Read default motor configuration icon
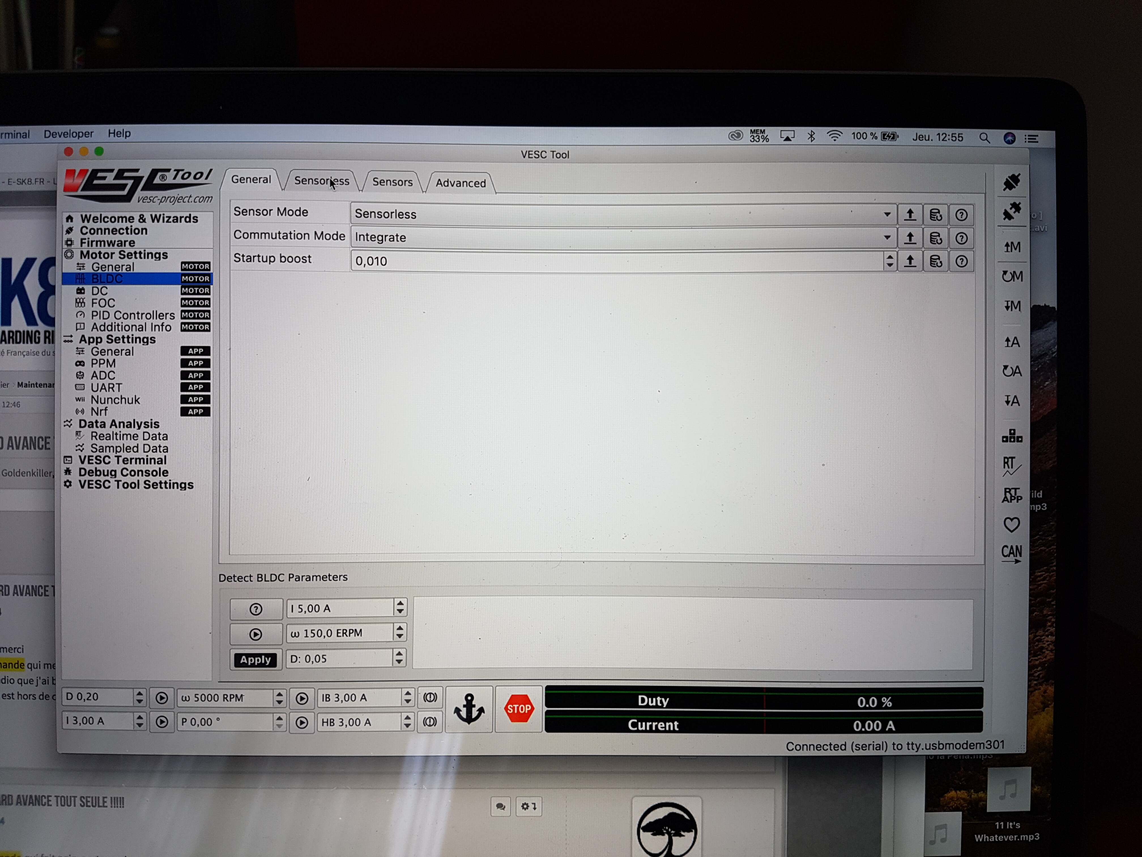The image size is (1142, 857). pos(1011,276)
